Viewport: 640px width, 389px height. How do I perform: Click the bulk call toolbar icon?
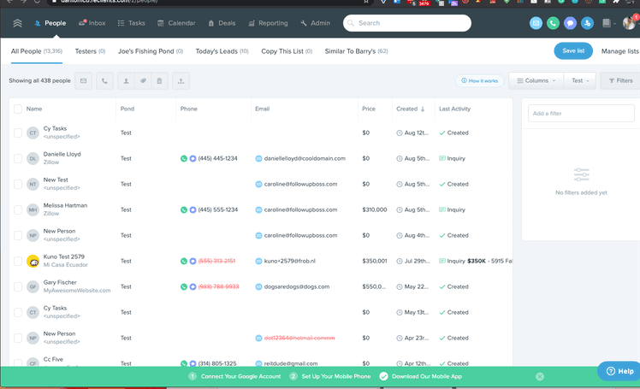point(104,80)
